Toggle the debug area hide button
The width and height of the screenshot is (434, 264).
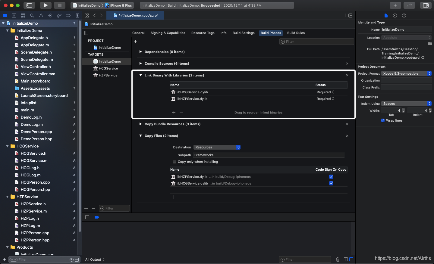(87, 217)
